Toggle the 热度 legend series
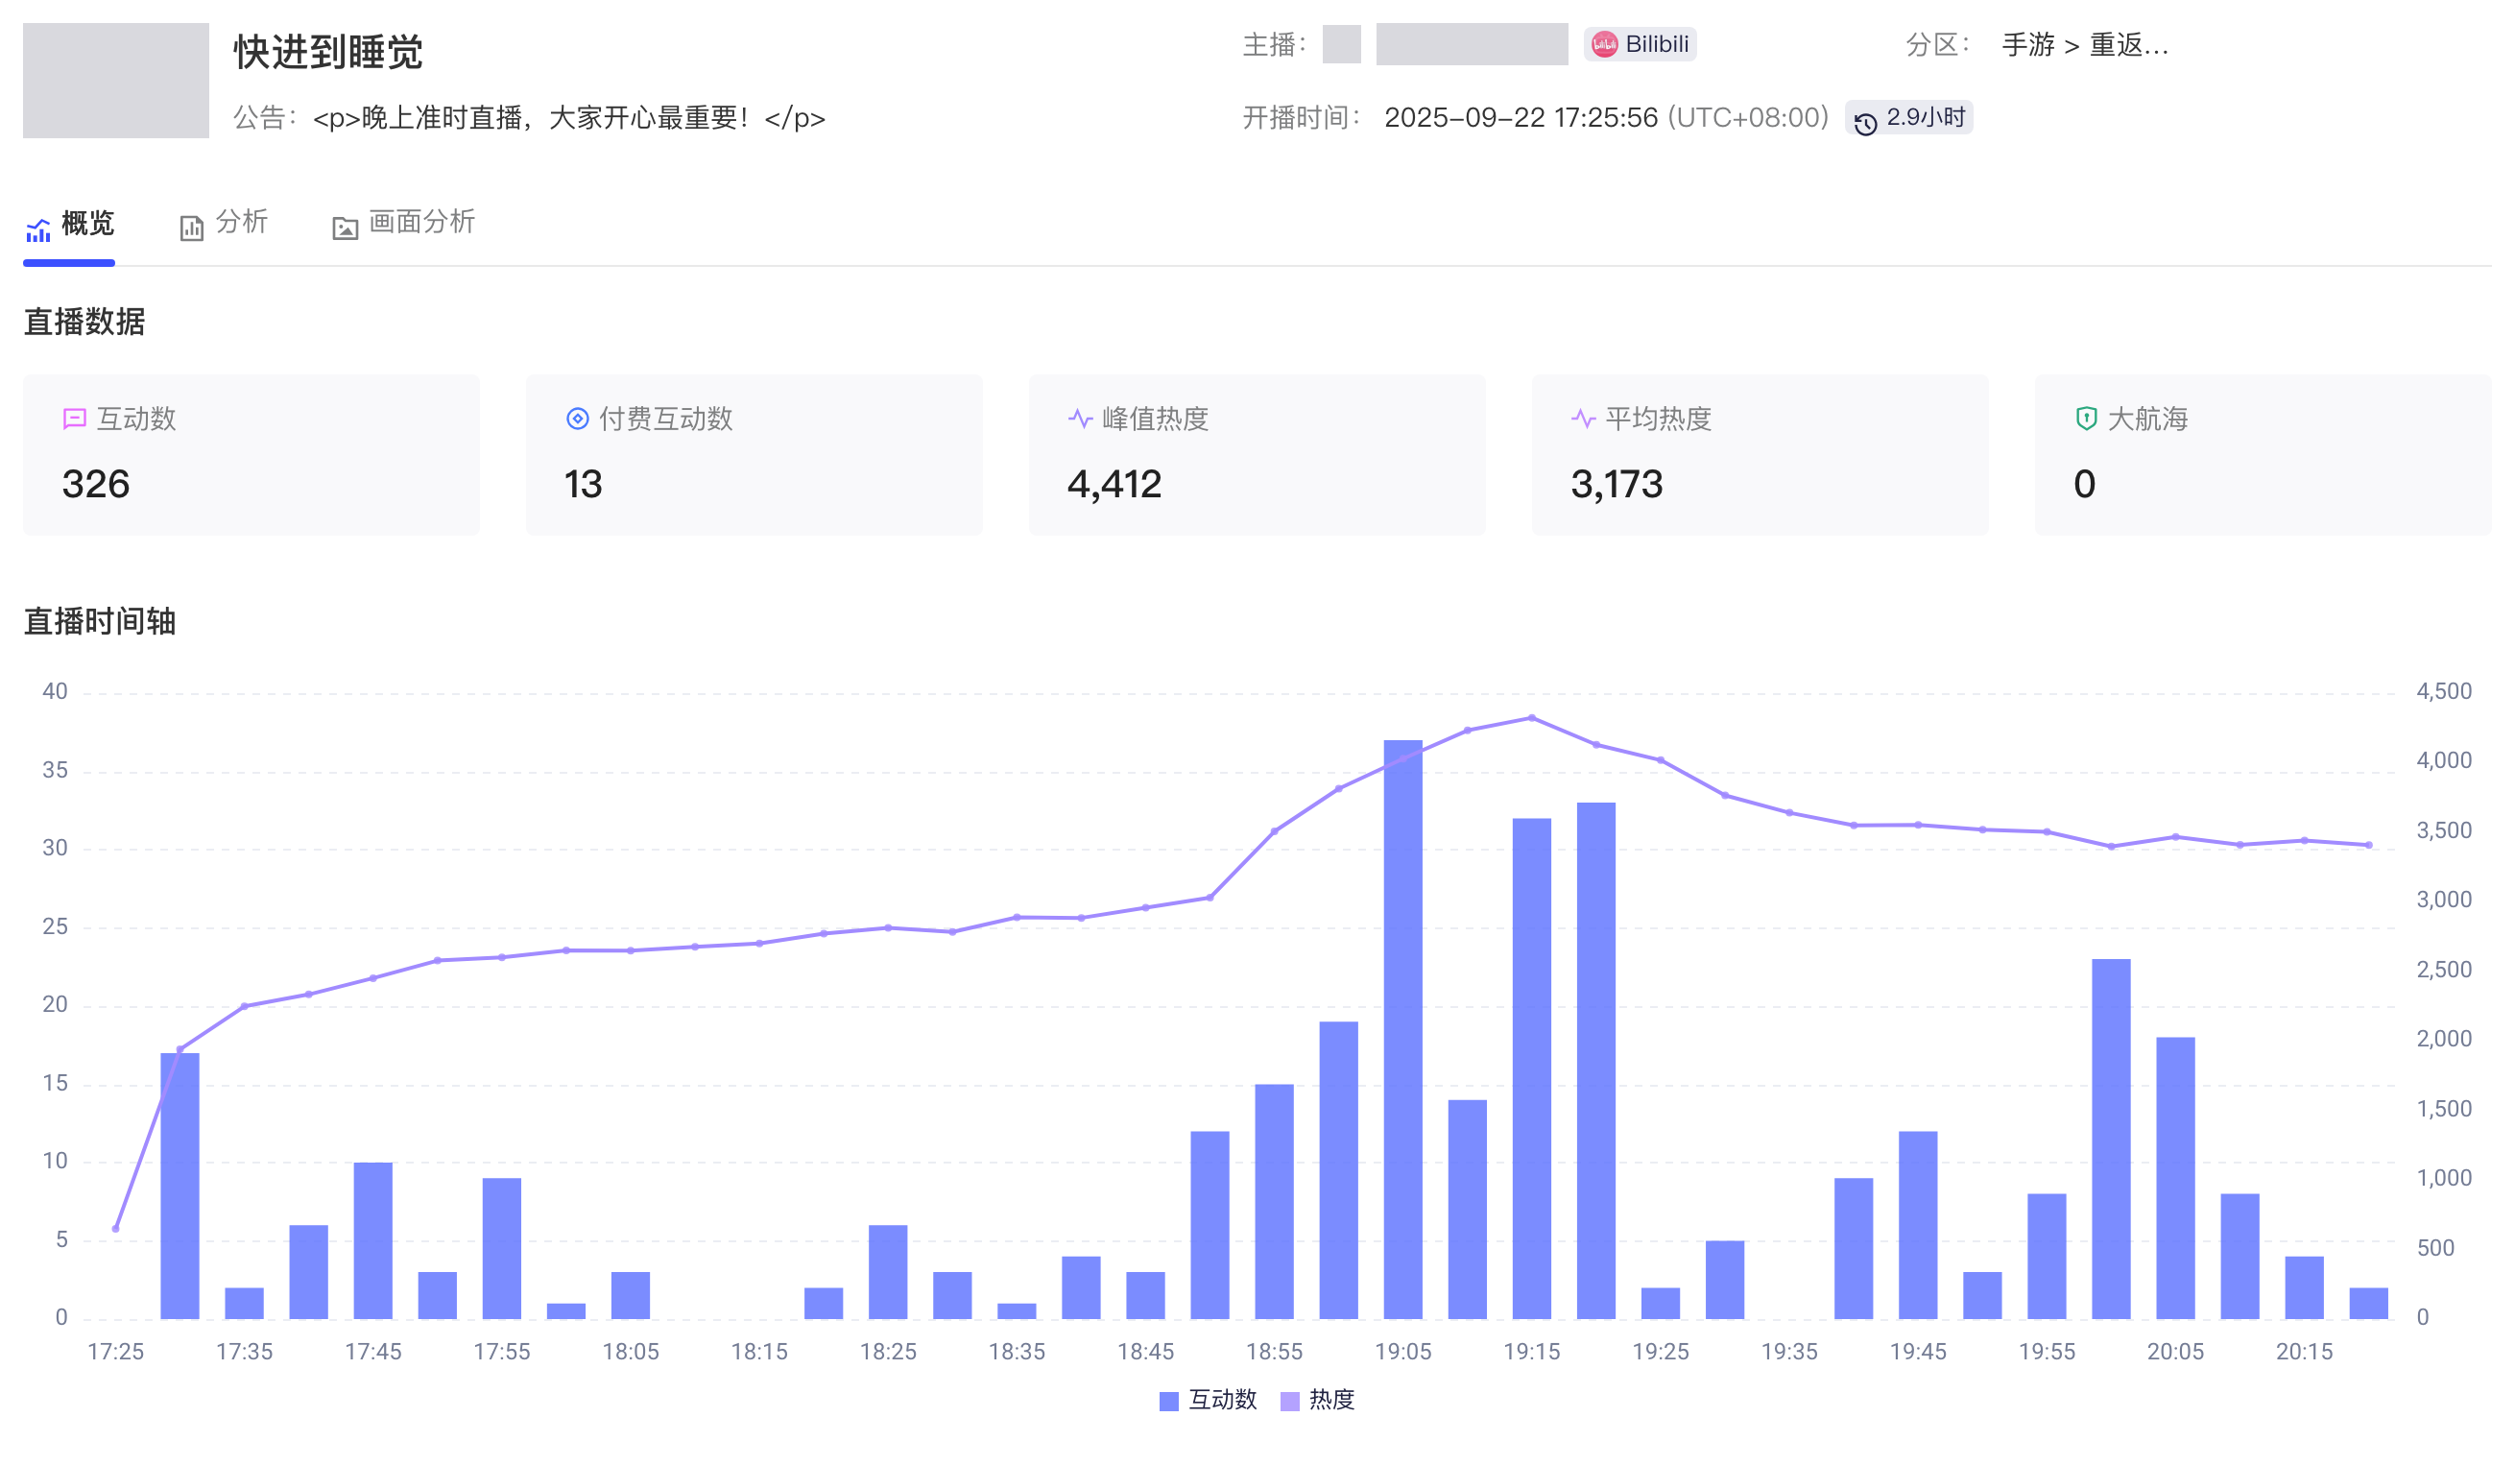This screenshot has width=2515, height=1465. click(x=1317, y=1400)
